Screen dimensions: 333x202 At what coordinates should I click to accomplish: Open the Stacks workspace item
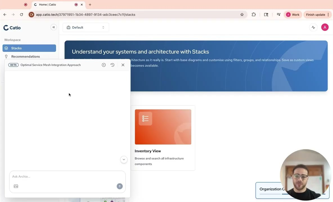coord(29,48)
